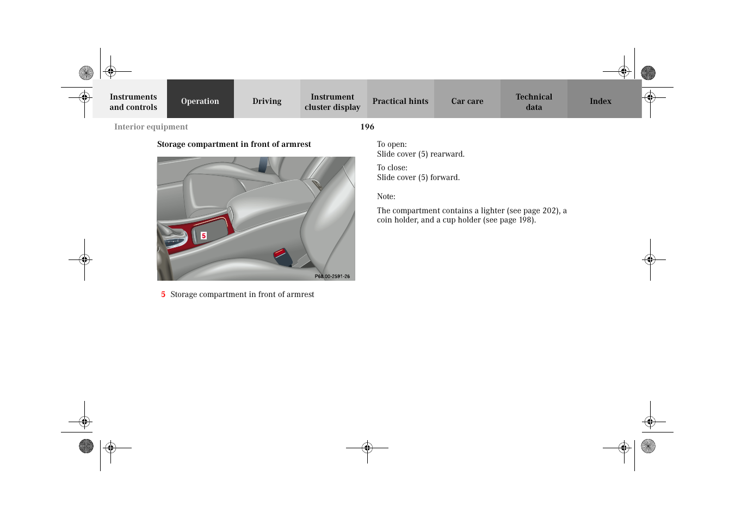Viewport: 735px width, 519px height.
Task: Follow the 'see page 198' cup holder reference
Action: tap(509, 220)
